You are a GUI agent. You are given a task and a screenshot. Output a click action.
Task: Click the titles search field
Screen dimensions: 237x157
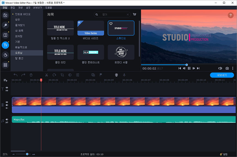click(x=112, y=15)
